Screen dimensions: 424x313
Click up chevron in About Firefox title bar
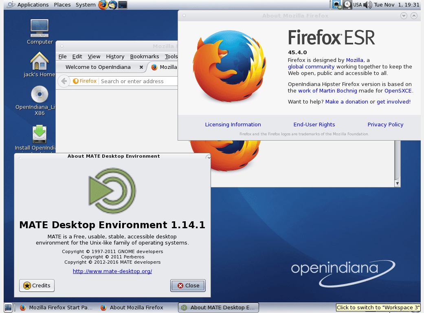tap(414, 15)
